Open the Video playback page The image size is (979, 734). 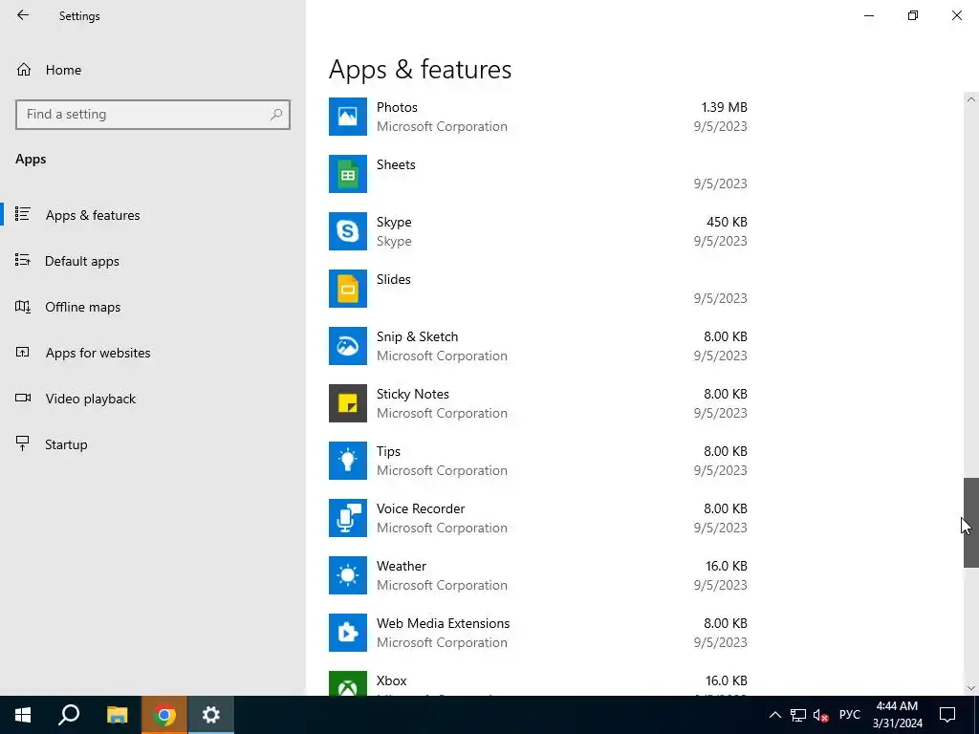(x=153, y=399)
